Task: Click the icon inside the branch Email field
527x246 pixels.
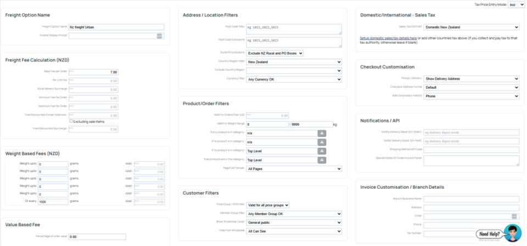Action: [514, 216]
